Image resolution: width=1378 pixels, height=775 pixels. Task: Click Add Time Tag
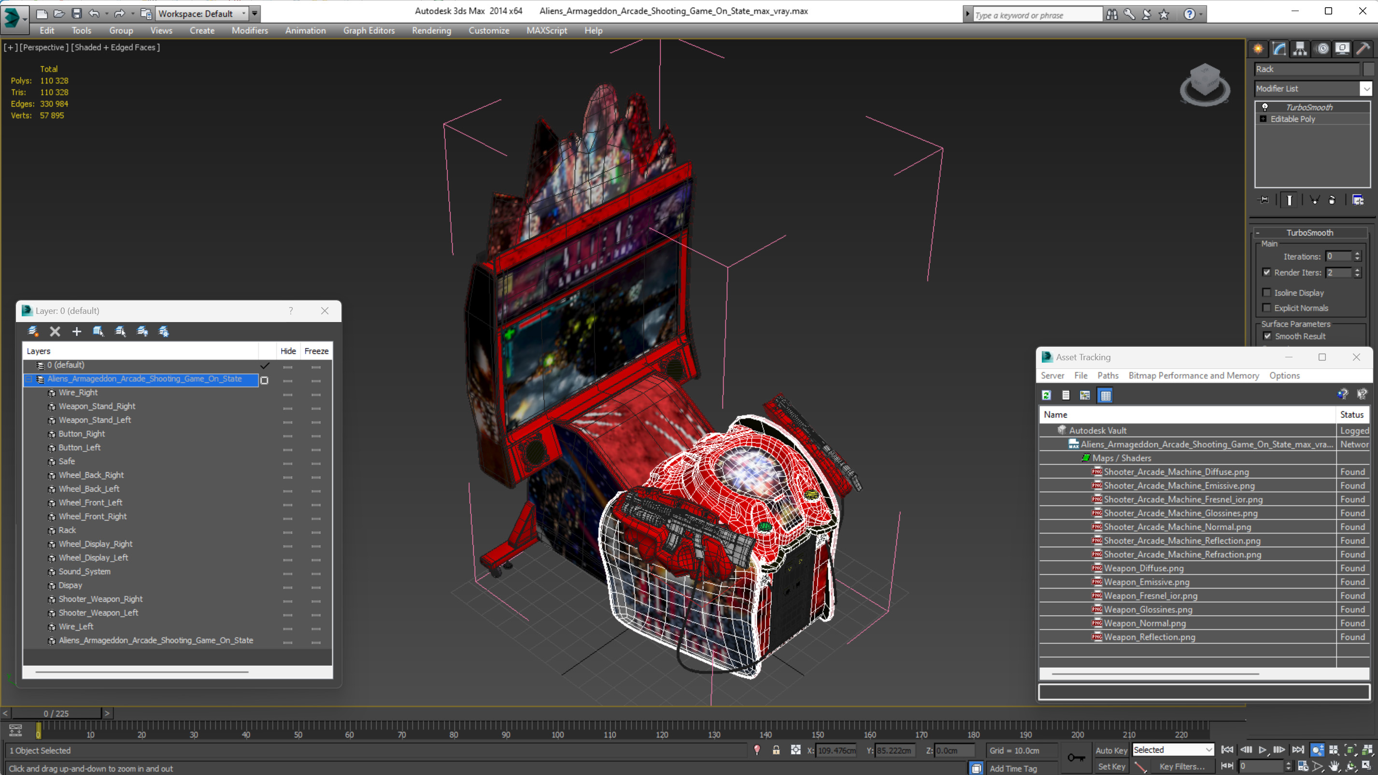click(1013, 769)
